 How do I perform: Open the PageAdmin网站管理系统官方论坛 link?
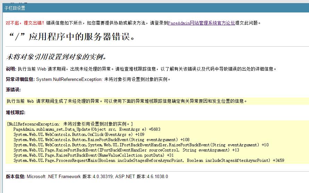click(x=201, y=23)
